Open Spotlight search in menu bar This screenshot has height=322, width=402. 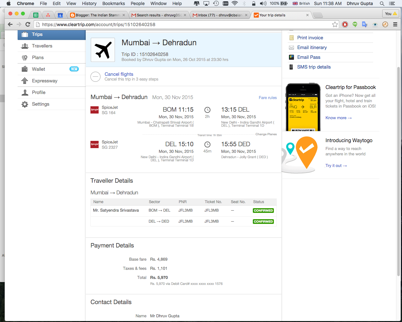382,3
